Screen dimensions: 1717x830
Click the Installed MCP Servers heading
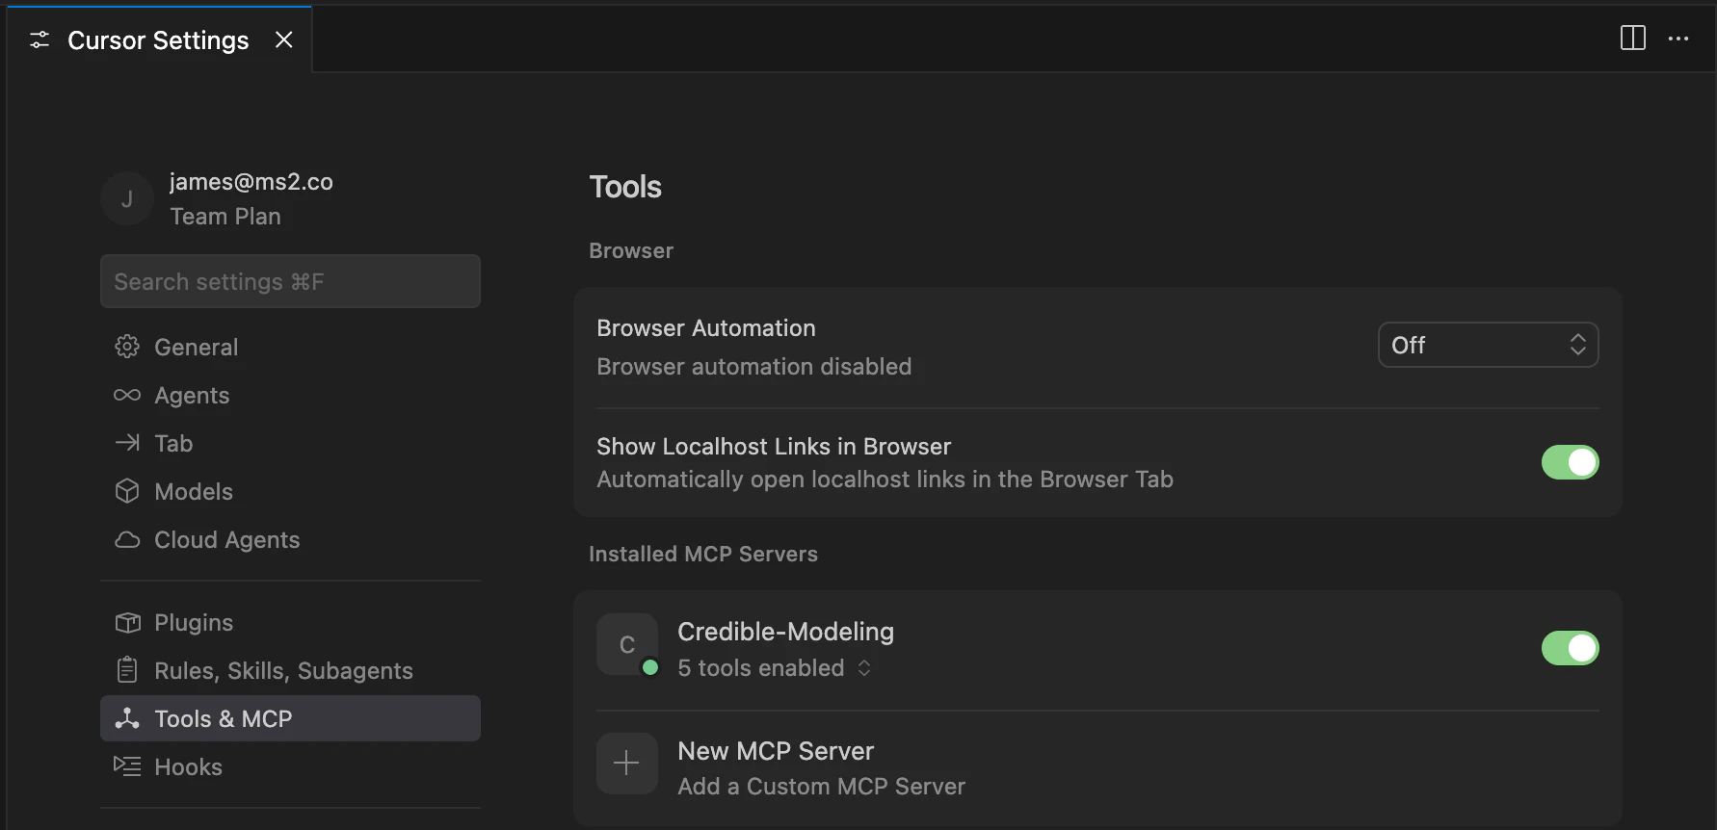click(x=703, y=554)
